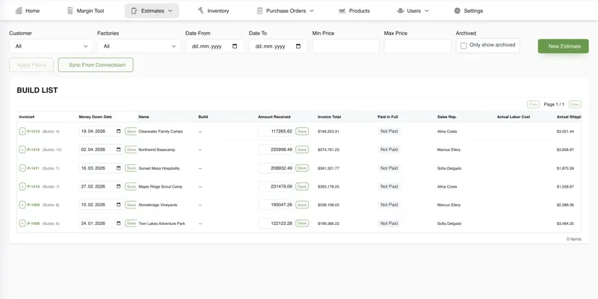This screenshot has width=598, height=299.
Task: Open calendar icon for 19.04.2026 date
Action: pyautogui.click(x=119, y=132)
